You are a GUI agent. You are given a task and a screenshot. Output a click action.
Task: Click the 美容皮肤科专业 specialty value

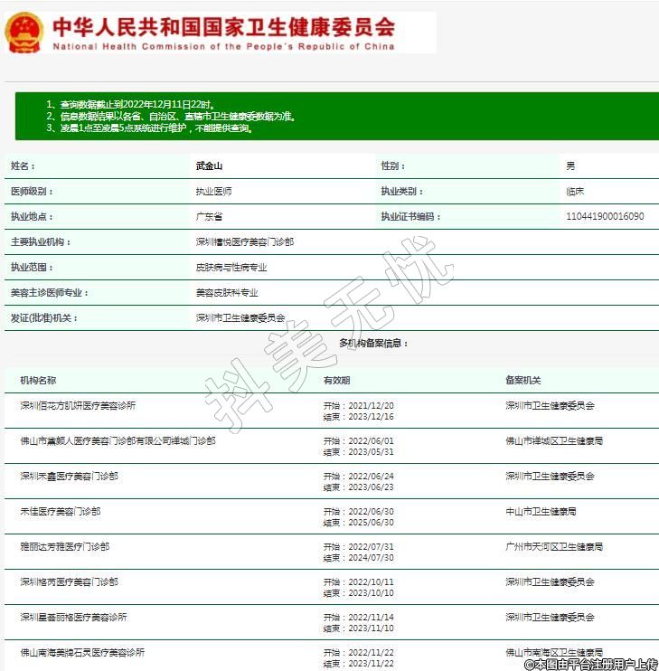click(227, 293)
